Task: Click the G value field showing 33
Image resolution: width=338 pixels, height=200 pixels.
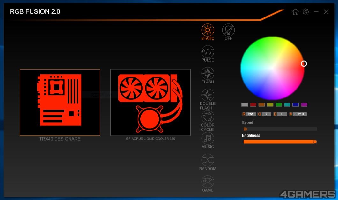Action: [x=267, y=114]
